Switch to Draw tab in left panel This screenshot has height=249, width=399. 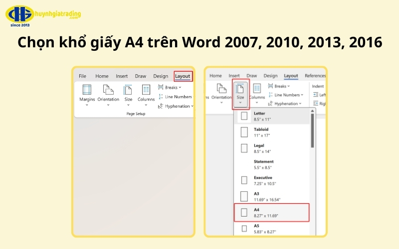point(141,76)
